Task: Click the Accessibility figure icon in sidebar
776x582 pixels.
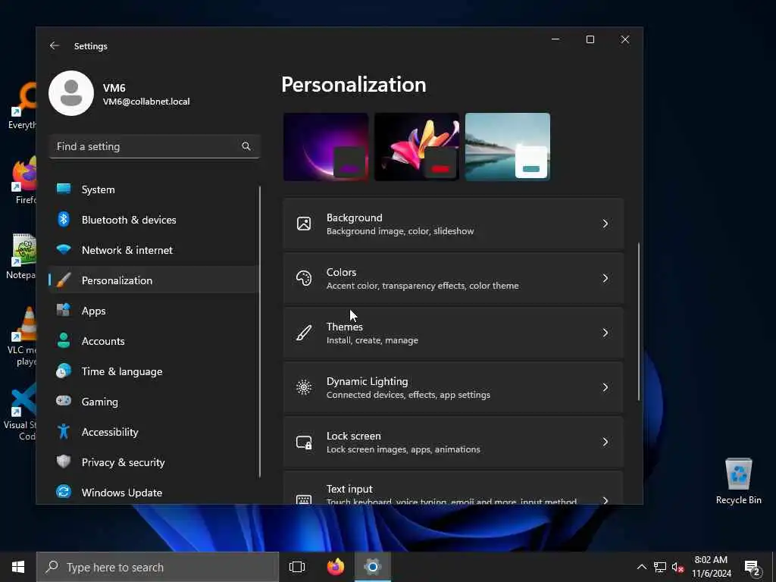Action: [x=64, y=431]
